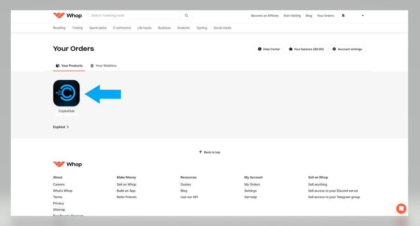This screenshot has height=226, width=420.
Task: Open Account settings
Action: [347, 49]
